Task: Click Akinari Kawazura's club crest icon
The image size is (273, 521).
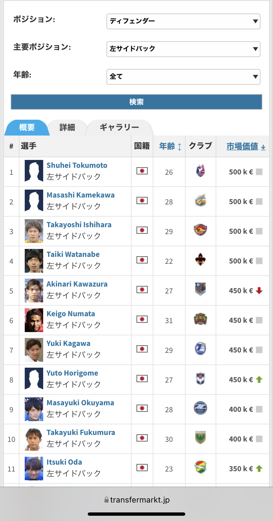Action: (200, 290)
